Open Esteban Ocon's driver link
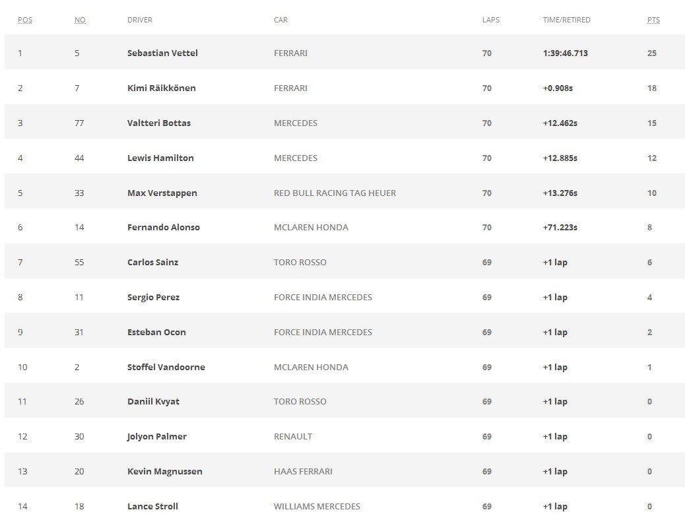Image resolution: width=685 pixels, height=514 pixels. [156, 332]
